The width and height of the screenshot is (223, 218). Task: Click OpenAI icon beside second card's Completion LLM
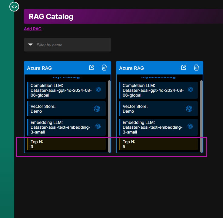[191, 89]
